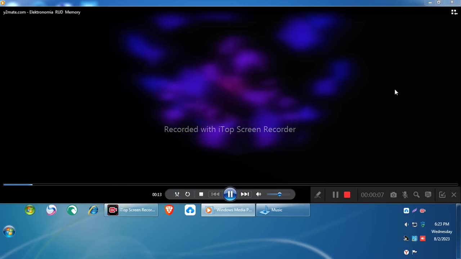Adjust the media player volume slider
This screenshot has width=461, height=259.
click(x=278, y=194)
